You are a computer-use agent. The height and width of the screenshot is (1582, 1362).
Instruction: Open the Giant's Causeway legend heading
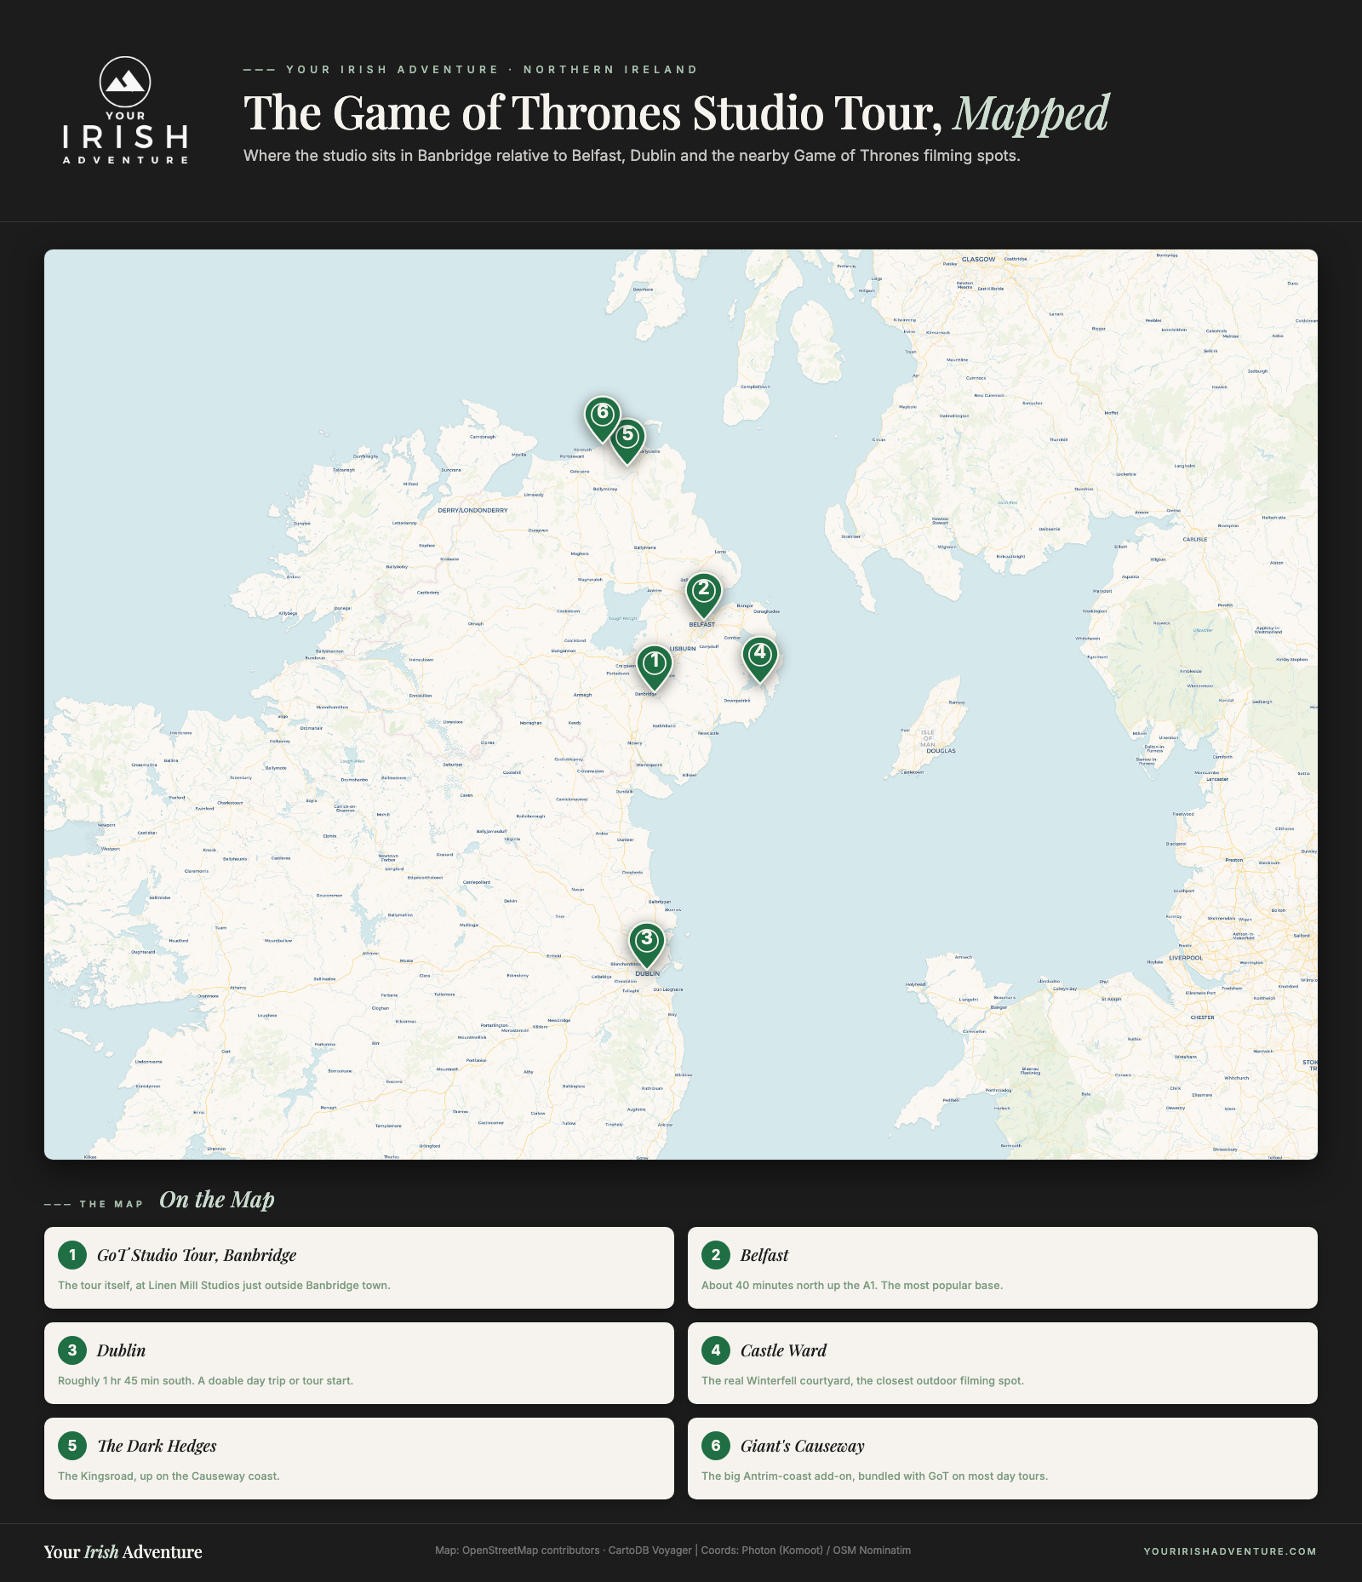[x=803, y=1446]
